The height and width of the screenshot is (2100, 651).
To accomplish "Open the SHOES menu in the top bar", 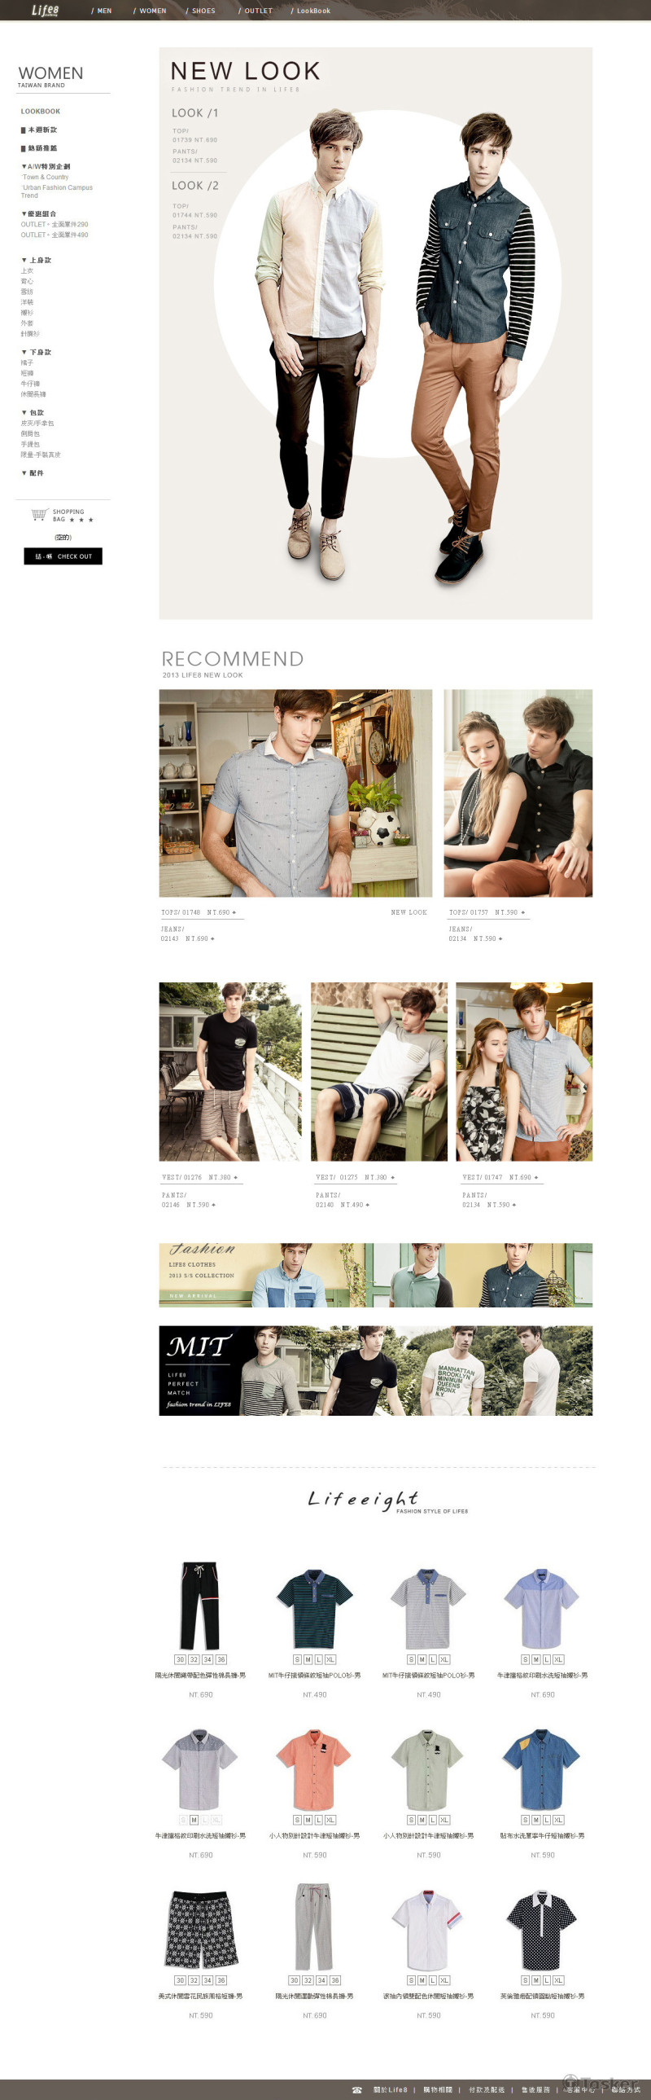I will click(x=201, y=11).
